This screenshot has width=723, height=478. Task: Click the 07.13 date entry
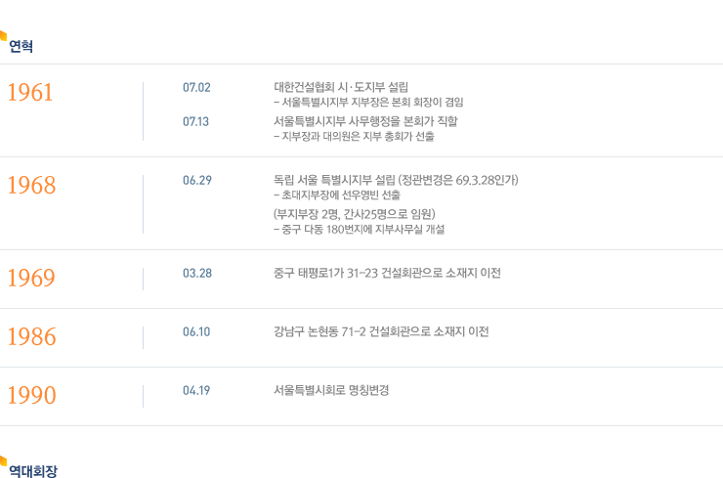point(195,122)
